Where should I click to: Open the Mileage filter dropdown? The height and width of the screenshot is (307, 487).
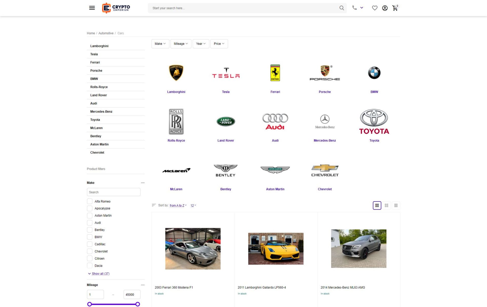tap(181, 44)
